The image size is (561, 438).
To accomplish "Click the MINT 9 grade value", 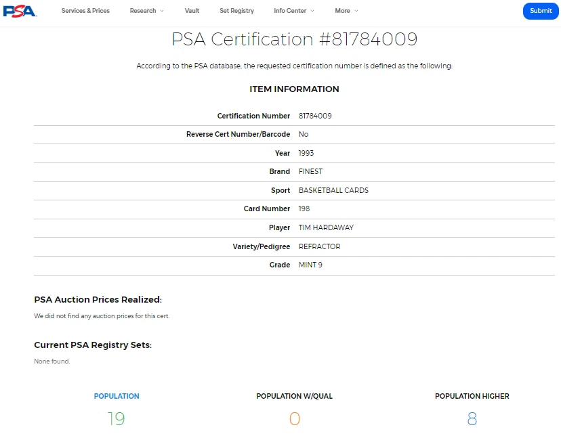I will [310, 265].
